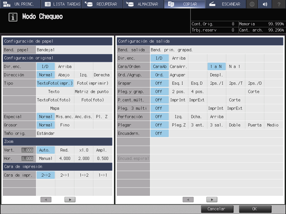Go to previous page in left panel
Viewport: 286px width, 214px height.
pos(46,200)
